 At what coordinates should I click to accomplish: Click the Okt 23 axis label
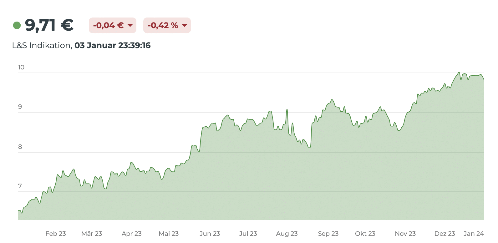(365, 234)
